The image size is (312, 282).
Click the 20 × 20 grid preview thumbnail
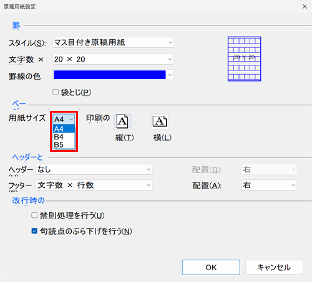click(x=244, y=59)
